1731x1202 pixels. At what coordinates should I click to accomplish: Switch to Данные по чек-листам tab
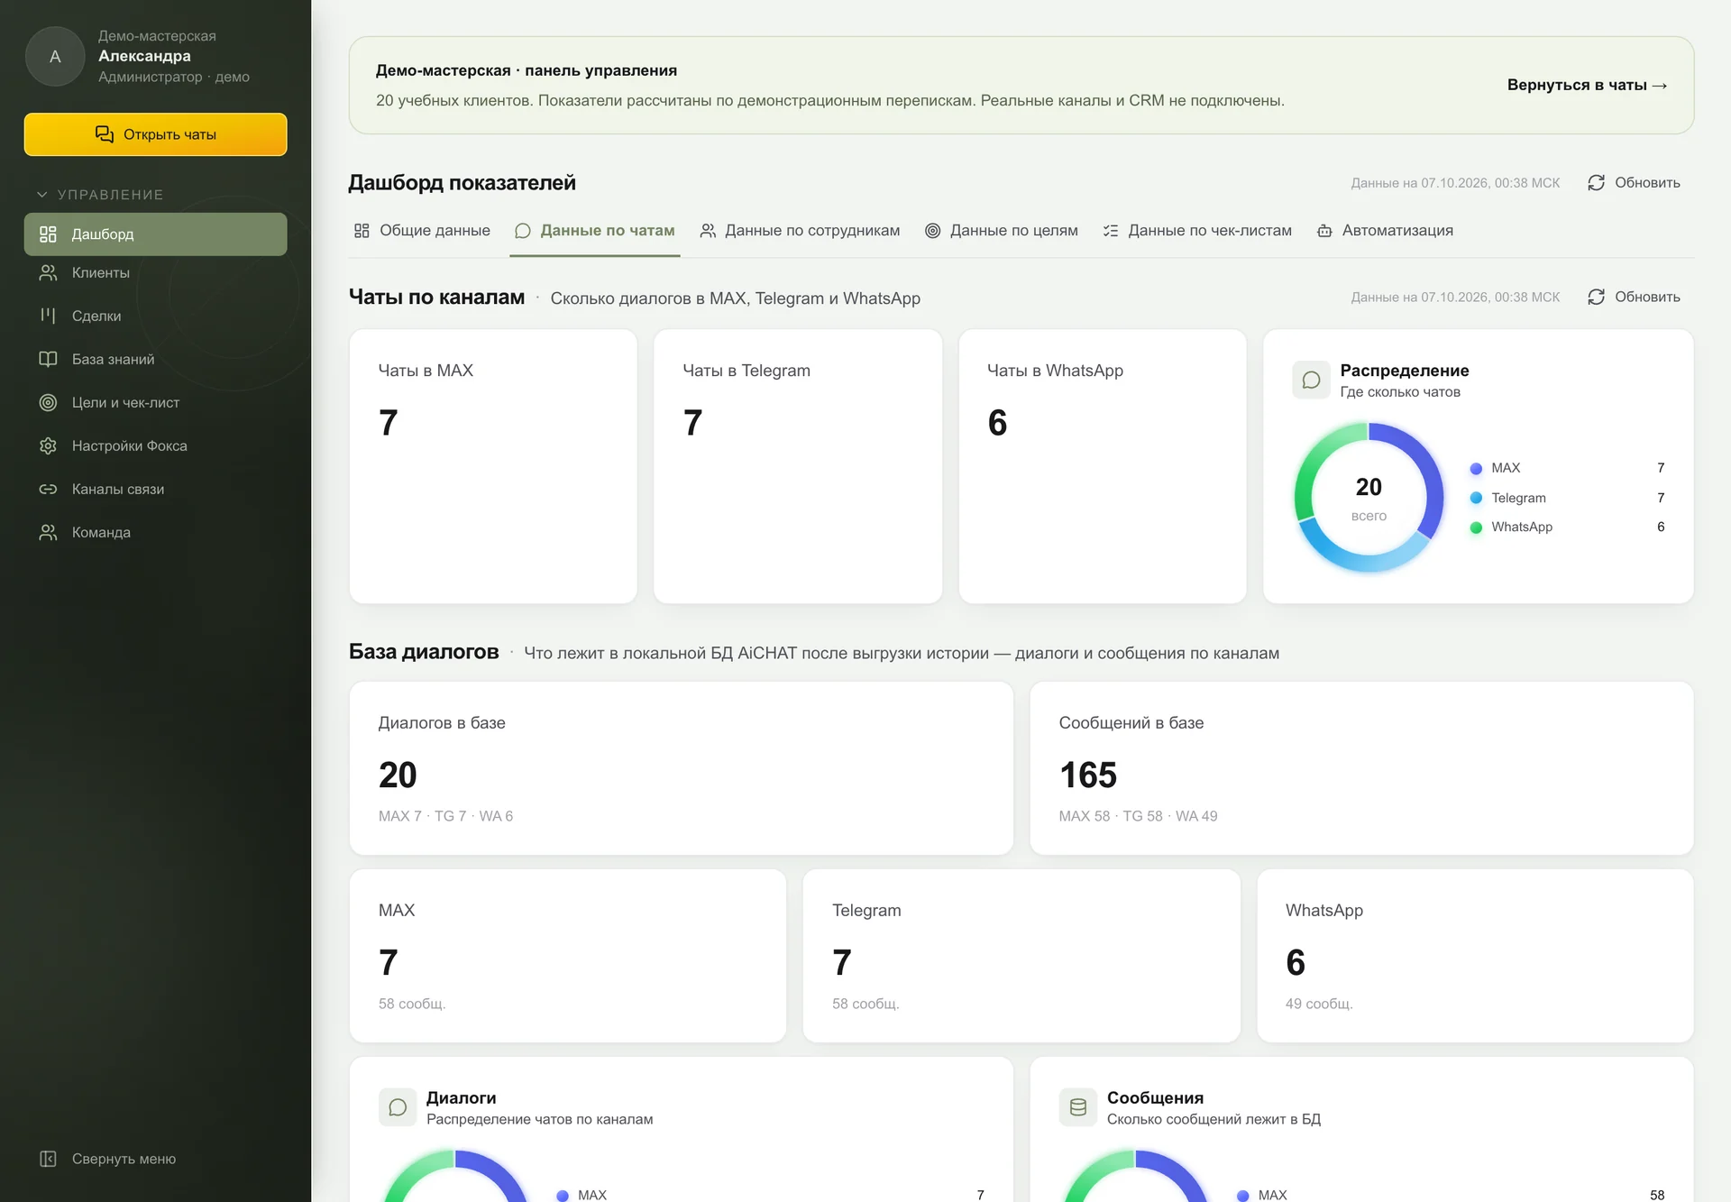tap(1197, 231)
